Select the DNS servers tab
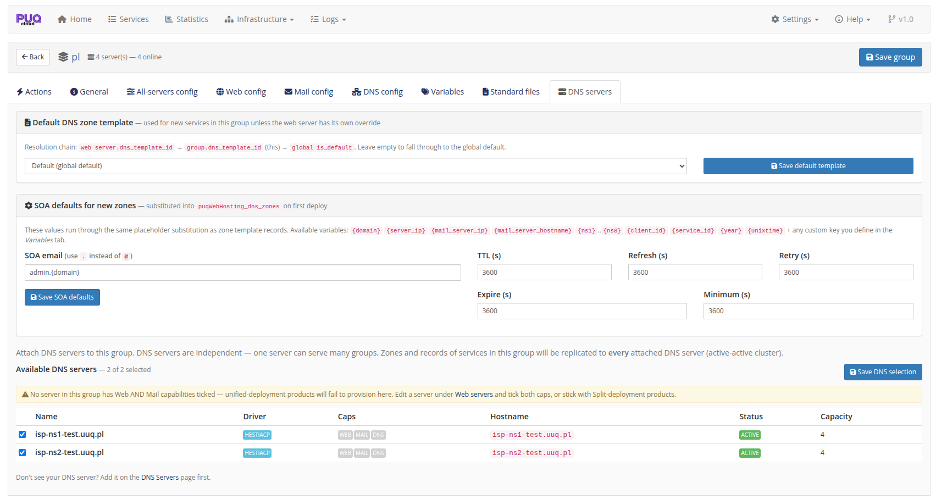 click(585, 92)
